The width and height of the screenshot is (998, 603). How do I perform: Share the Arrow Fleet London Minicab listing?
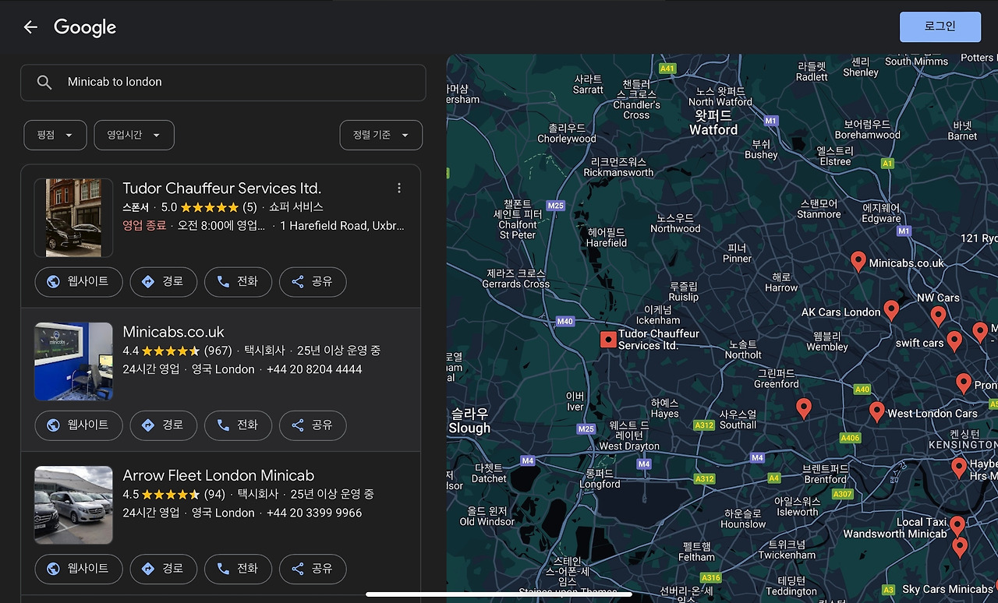[x=313, y=569]
